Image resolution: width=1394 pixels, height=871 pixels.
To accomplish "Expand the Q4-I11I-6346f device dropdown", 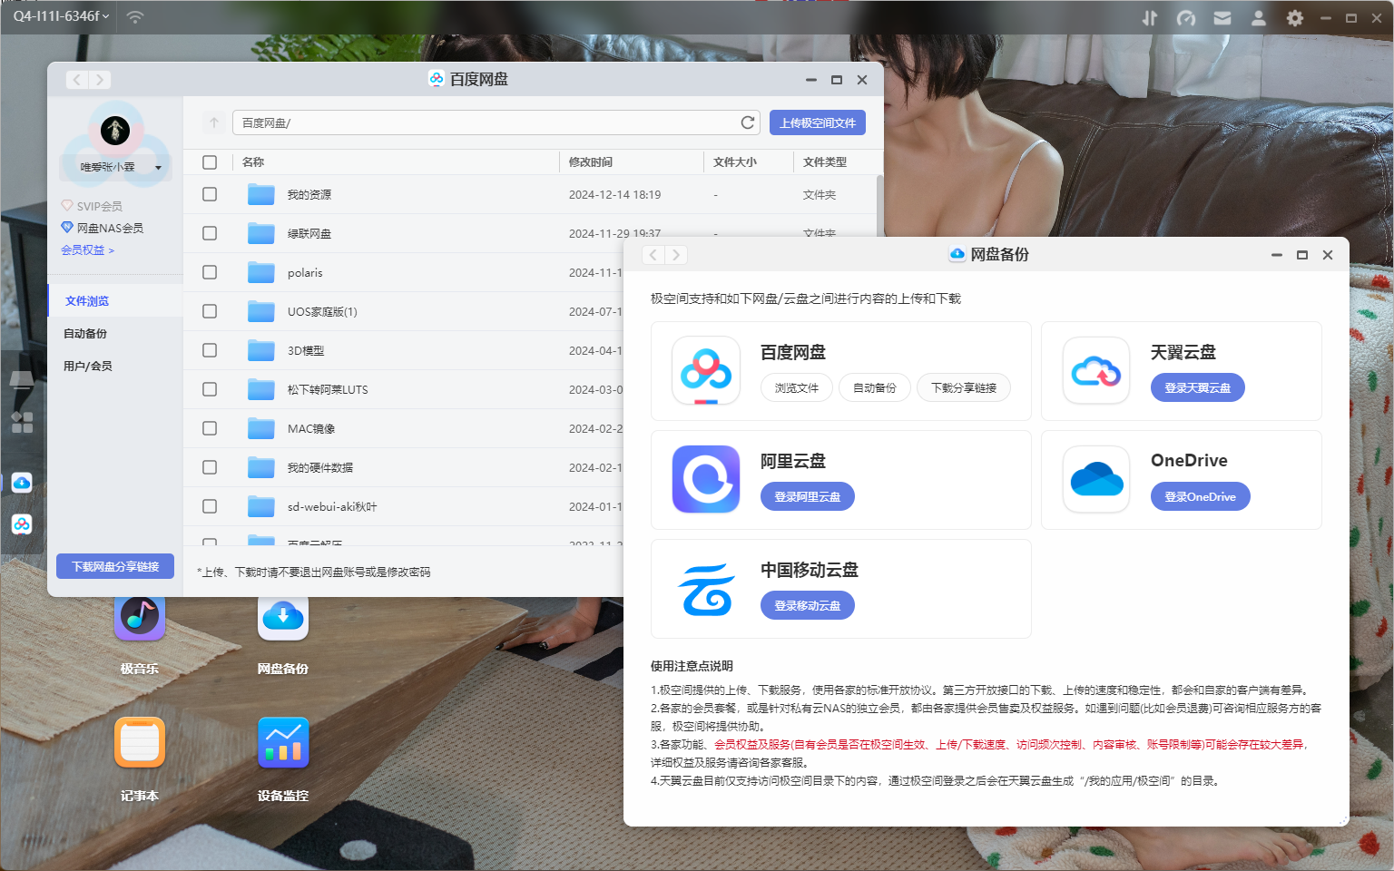I will (62, 16).
